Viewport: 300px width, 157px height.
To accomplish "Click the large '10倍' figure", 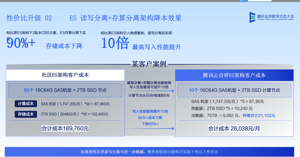I will point(115,43).
